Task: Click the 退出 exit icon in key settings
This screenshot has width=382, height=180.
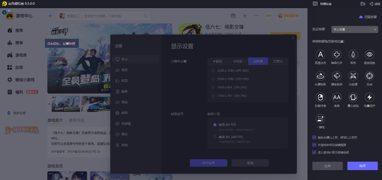Action: pyautogui.click(x=375, y=4)
